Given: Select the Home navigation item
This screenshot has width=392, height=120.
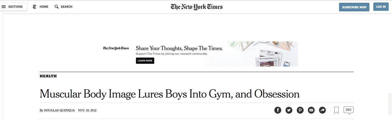Looking at the screenshot, I should click(x=44, y=7).
